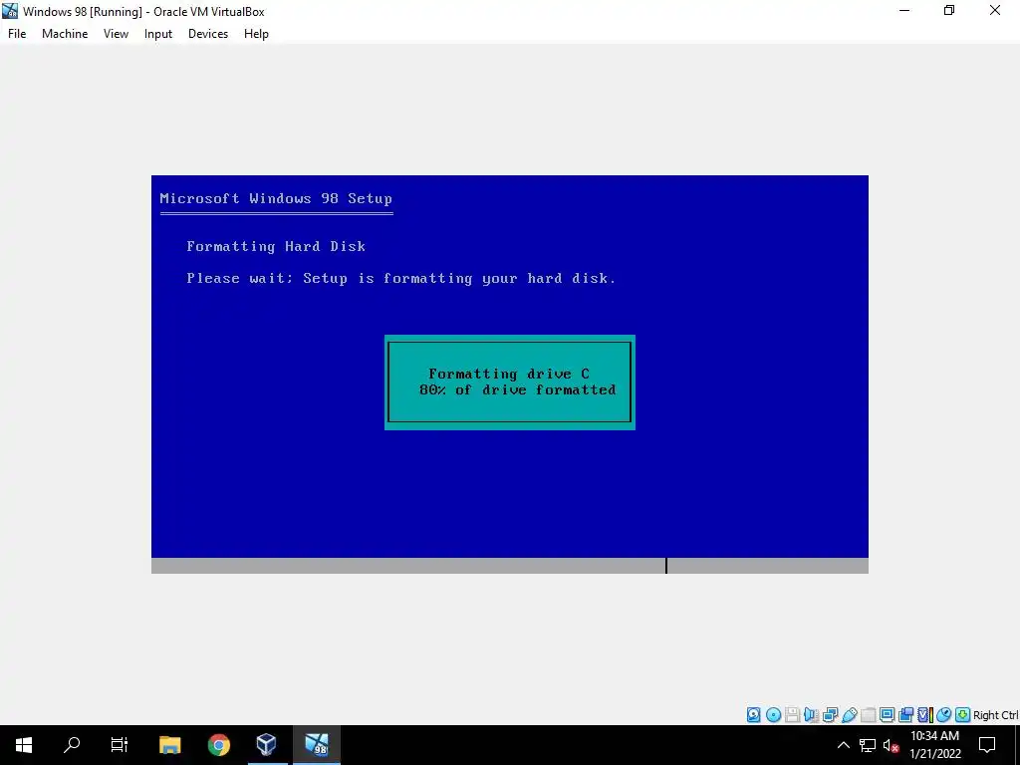Switch to VirtualBox Manager in the taskbar
The height and width of the screenshot is (765, 1020).
tap(266, 745)
